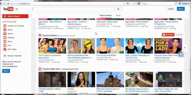Open the Popular on YouTube link

pyautogui.click(x=16, y=26)
